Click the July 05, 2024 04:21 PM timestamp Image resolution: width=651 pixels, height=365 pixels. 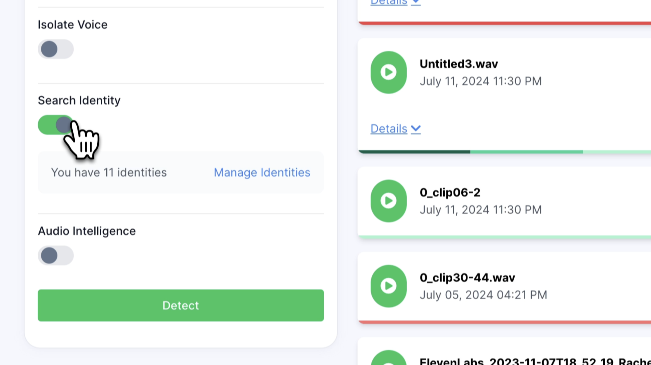click(483, 295)
